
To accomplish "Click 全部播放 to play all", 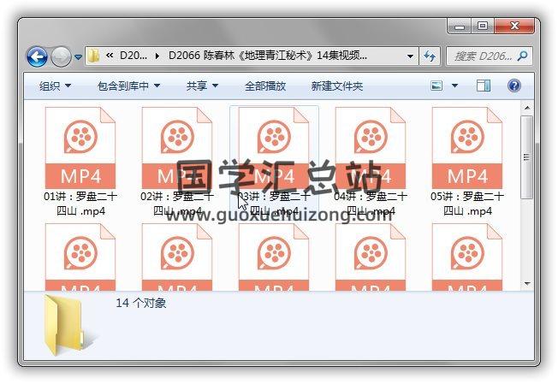I will pyautogui.click(x=265, y=86).
